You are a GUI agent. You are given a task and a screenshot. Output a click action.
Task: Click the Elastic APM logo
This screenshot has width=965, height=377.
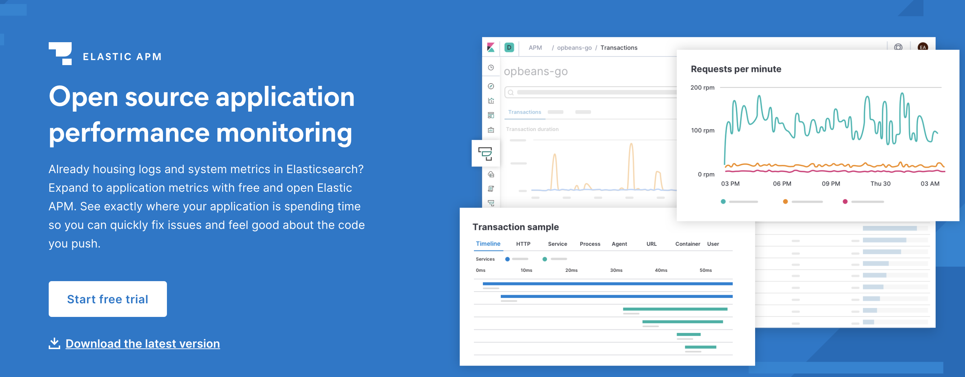click(x=60, y=54)
